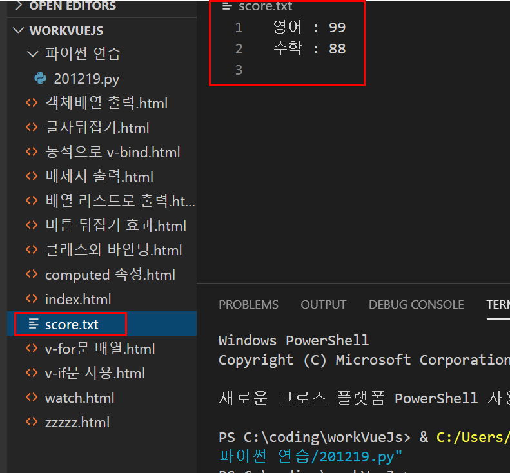This screenshot has width=510, height=473.
Task: Open watch.html file
Action: coord(80,398)
